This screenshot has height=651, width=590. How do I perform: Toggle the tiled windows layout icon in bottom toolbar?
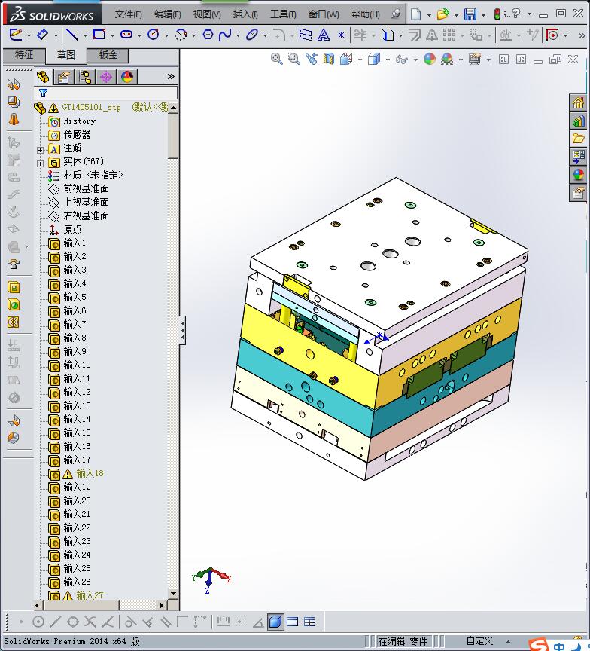coord(310,622)
